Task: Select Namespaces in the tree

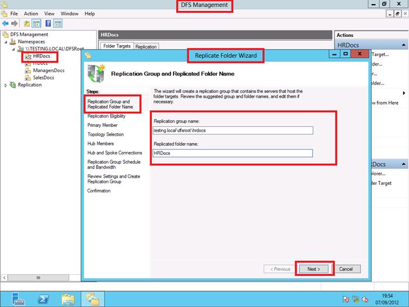Action: pos(31,42)
